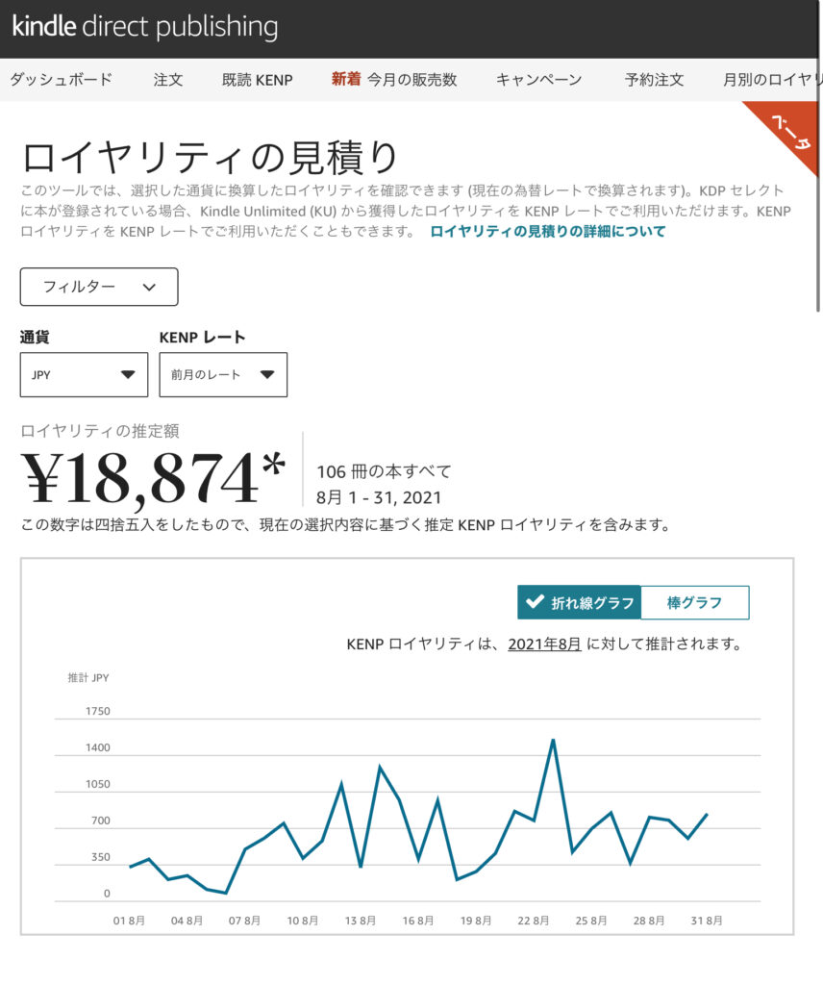Open ロイヤリティの見積りの詳細について link
823x985 pixels.
[x=547, y=231]
